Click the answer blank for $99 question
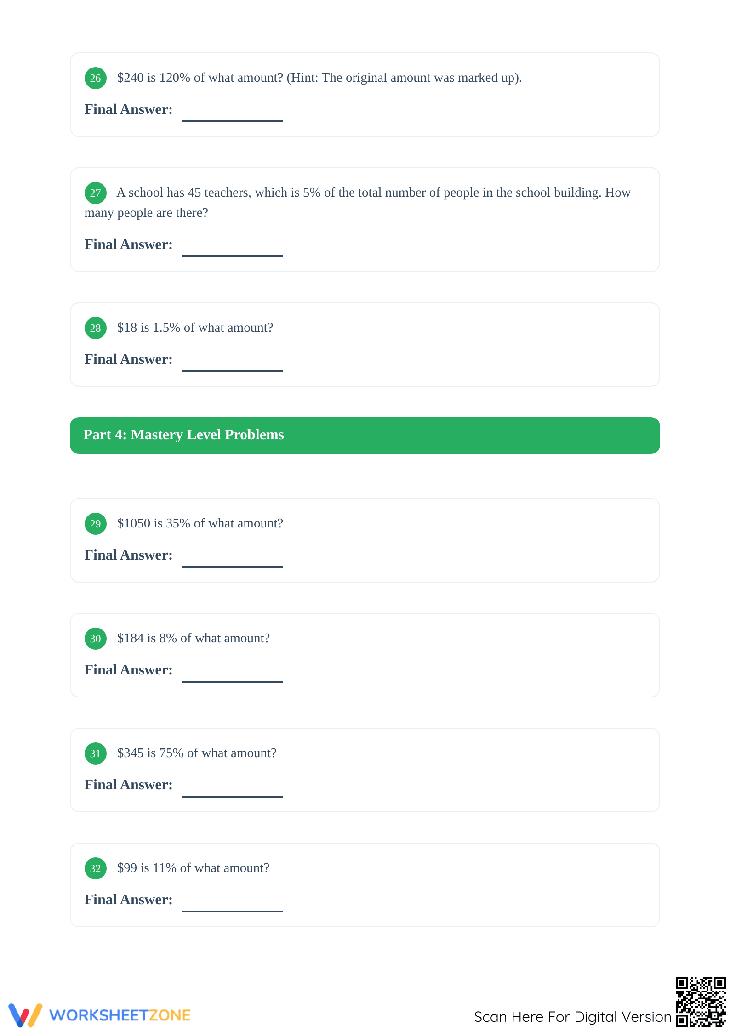 pyautogui.click(x=233, y=911)
